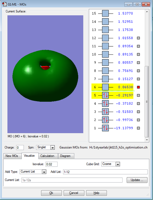
Task: Click the empty orbital box for MO 10
Action: (105, 54)
